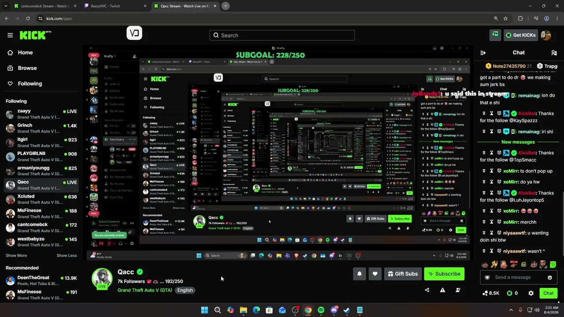Open Steam from the taskbar
This screenshot has height=317, width=564.
pyautogui.click(x=347, y=310)
